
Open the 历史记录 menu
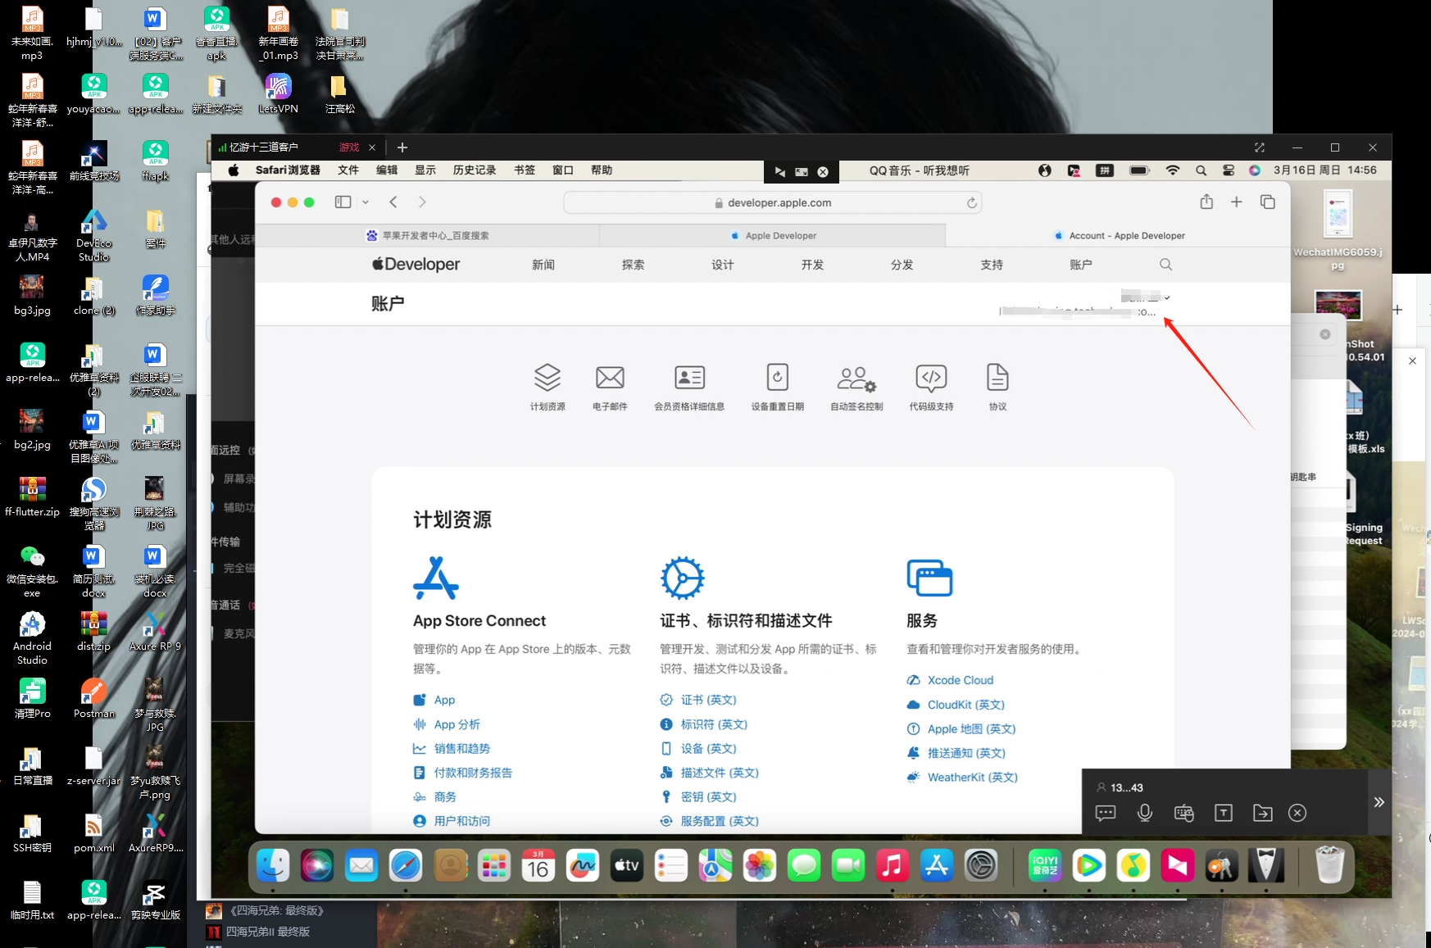click(475, 170)
